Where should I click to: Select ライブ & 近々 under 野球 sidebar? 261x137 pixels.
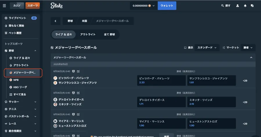pyautogui.click(x=22, y=58)
